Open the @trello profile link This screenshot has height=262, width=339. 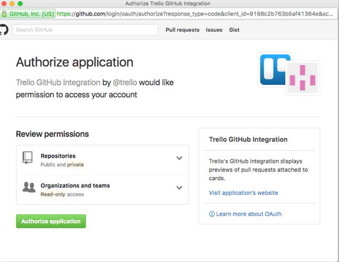point(125,83)
